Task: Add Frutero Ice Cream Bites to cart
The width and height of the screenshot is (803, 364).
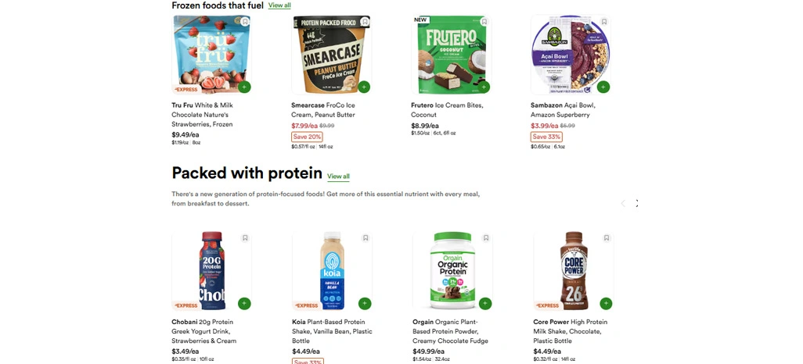Action: click(x=484, y=87)
